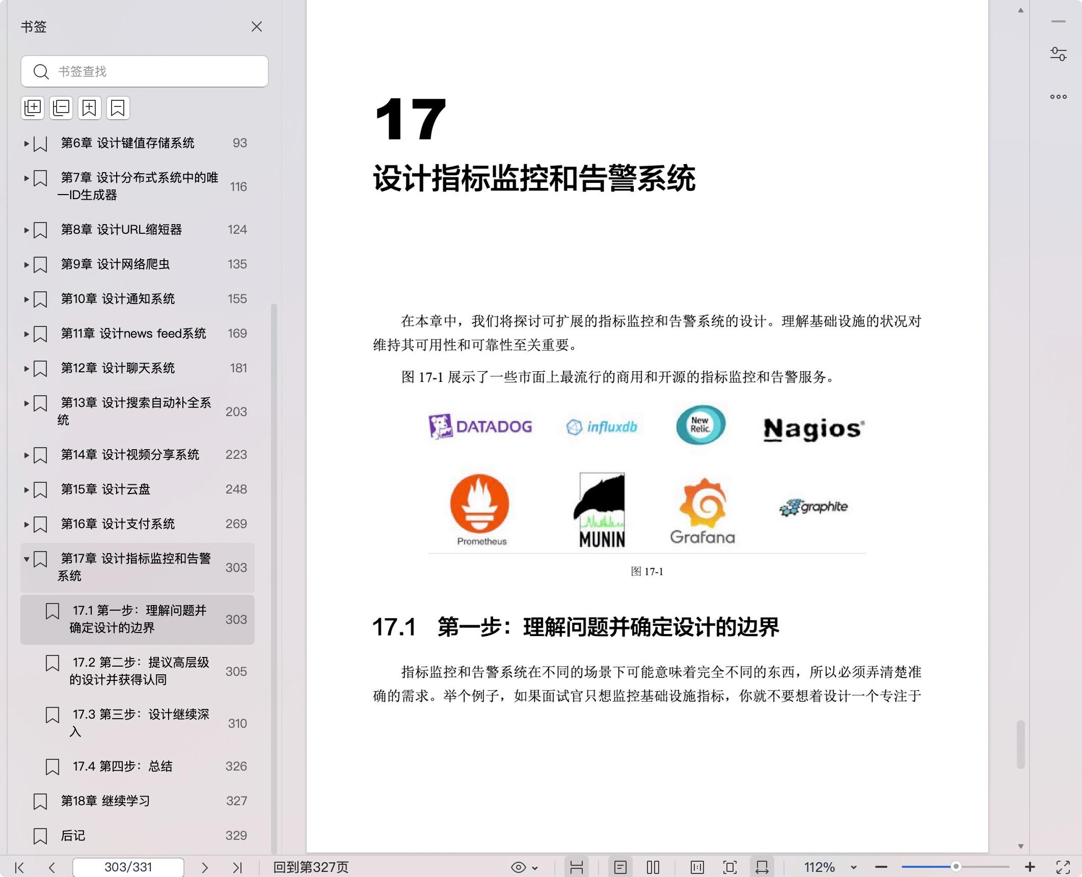Open the eye mode dropdown arrow

(x=535, y=868)
